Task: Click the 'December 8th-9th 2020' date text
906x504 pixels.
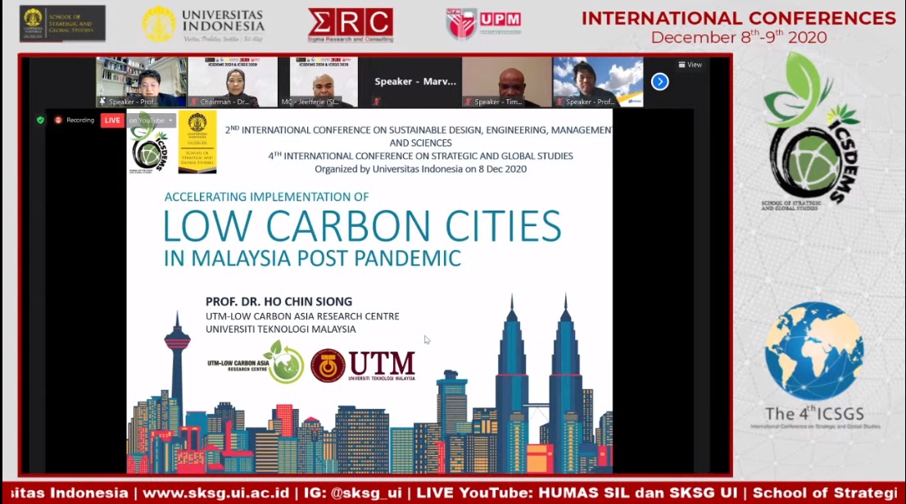Action: click(x=739, y=37)
